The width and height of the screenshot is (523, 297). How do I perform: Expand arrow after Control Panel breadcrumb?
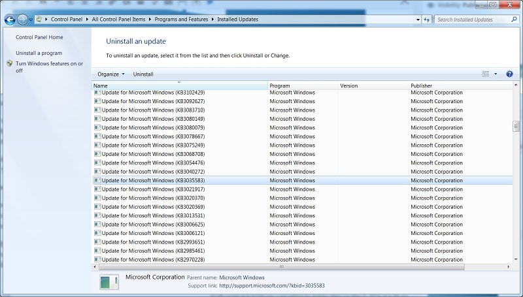pos(87,20)
